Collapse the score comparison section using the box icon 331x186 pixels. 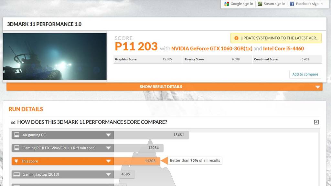tap(316, 122)
